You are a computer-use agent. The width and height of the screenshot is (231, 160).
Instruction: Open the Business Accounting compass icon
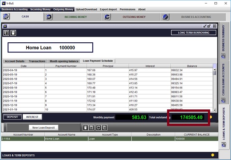166,17
